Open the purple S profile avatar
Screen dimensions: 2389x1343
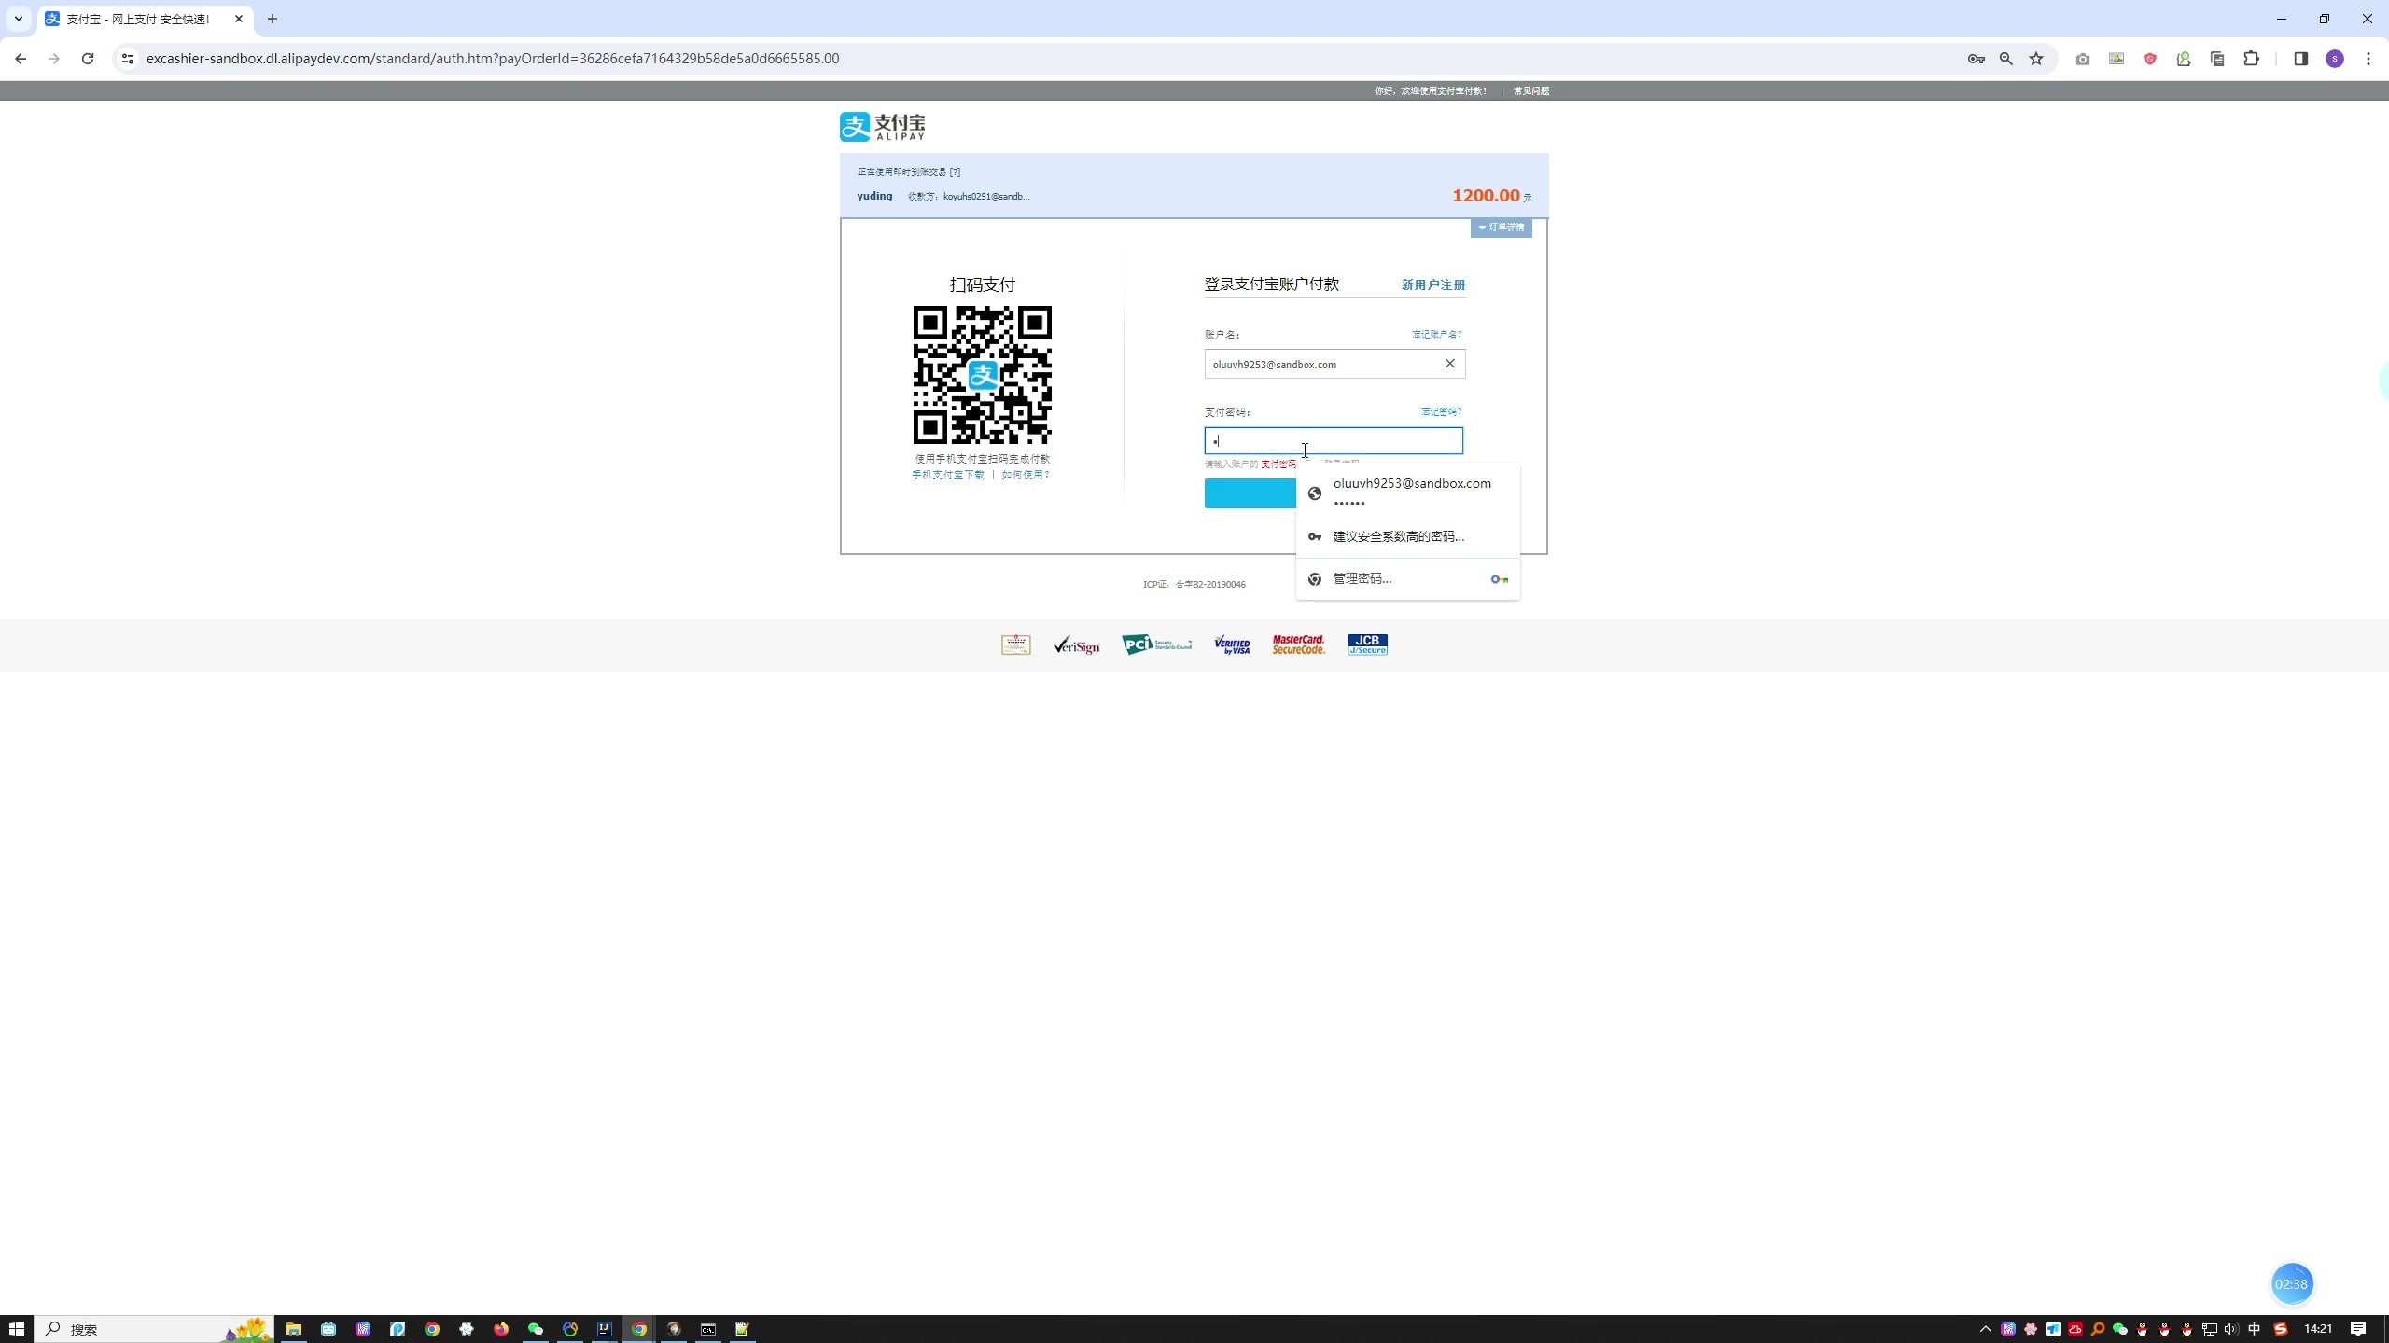tap(2335, 59)
